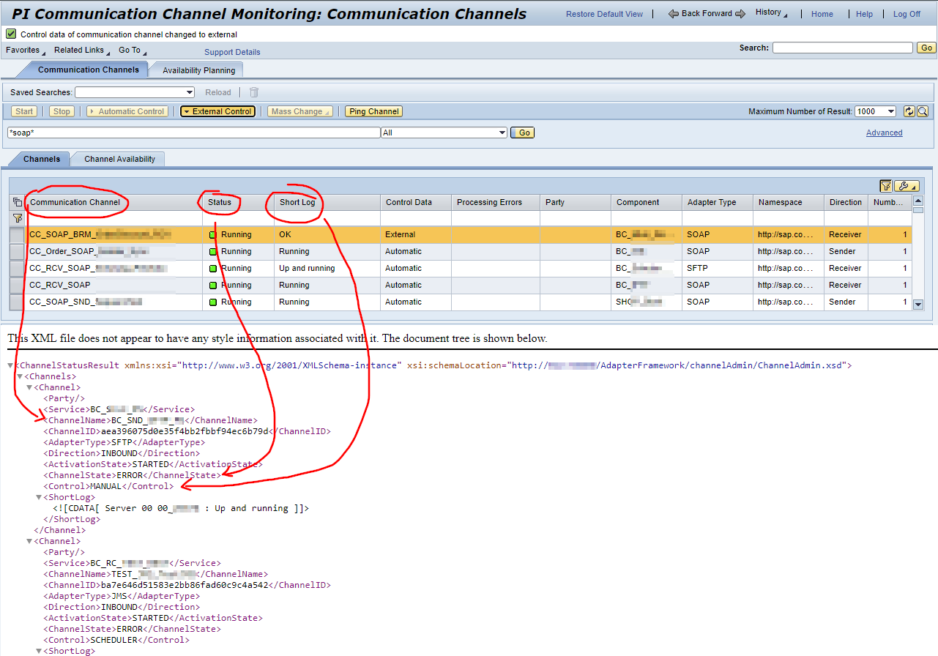This screenshot has width=938, height=656.
Task: Click green status icon of CC_SOAP_BRM row
Action: pos(213,235)
